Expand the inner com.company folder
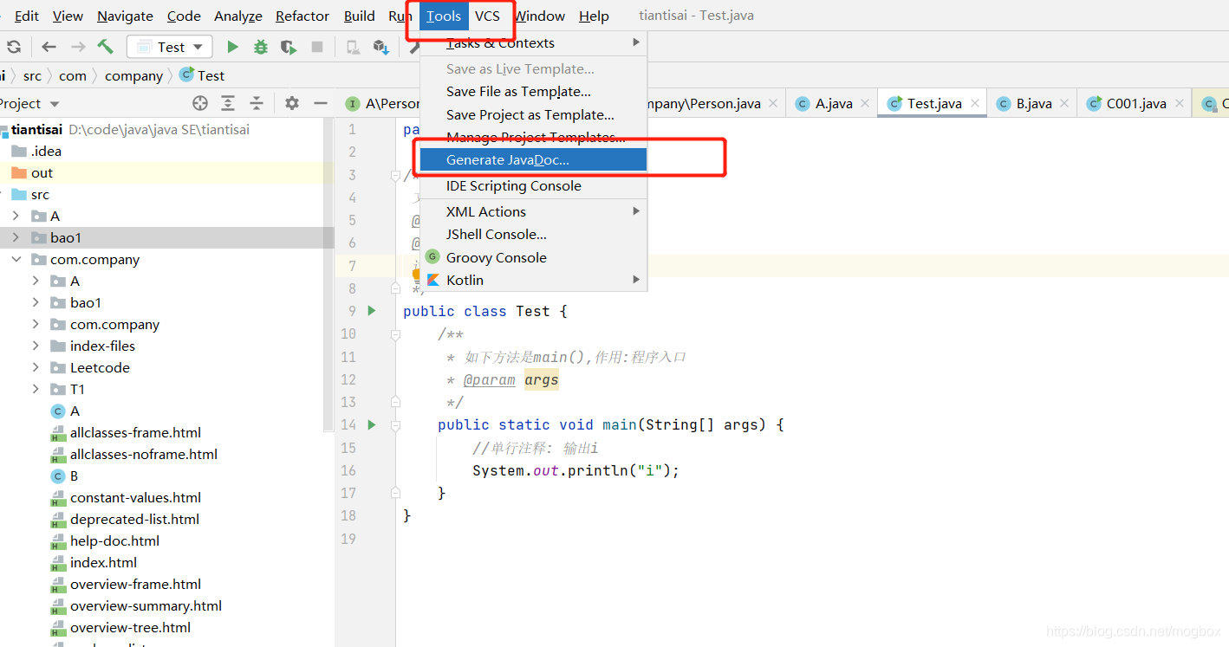The width and height of the screenshot is (1229, 647). (x=36, y=324)
